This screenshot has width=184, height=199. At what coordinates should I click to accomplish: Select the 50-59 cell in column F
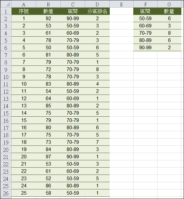[145, 19]
